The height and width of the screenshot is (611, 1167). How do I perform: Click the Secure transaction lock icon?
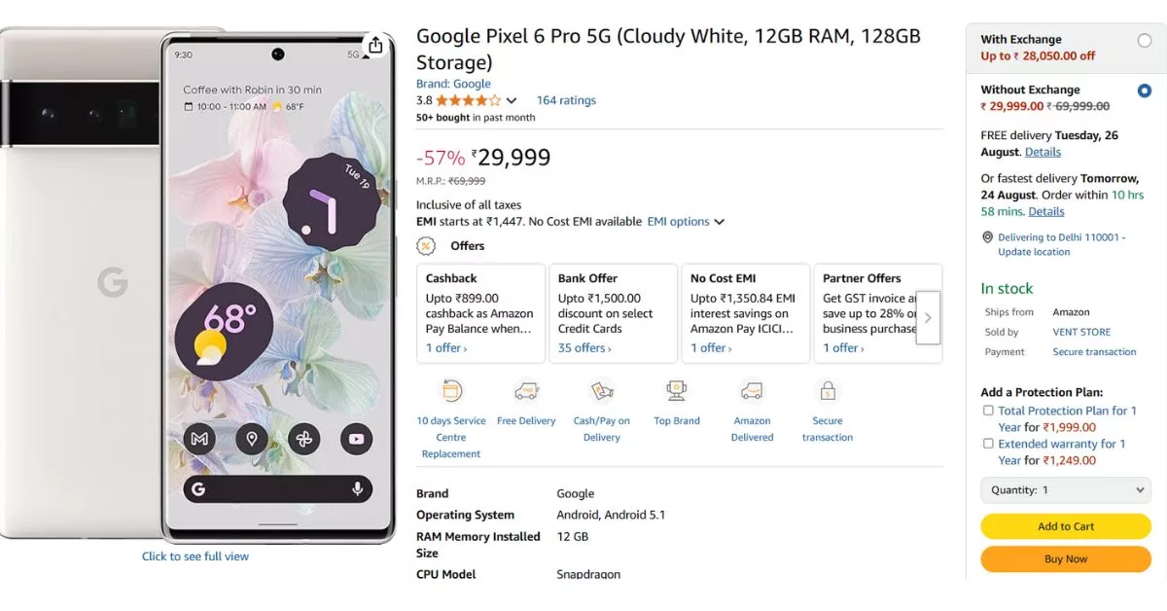[x=827, y=391]
